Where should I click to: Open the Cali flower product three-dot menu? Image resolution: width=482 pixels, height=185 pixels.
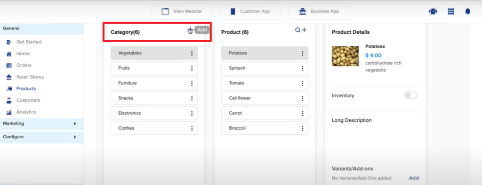point(303,98)
